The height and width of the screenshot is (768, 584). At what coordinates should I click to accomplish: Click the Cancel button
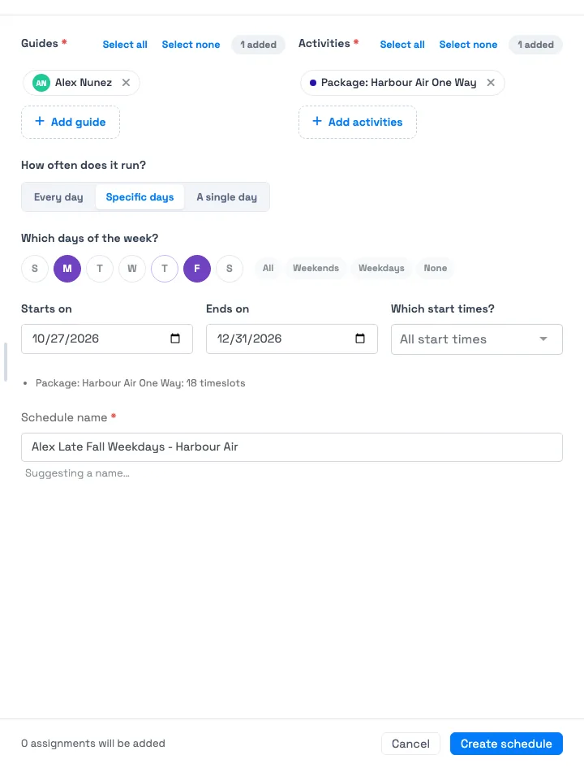[410, 744]
